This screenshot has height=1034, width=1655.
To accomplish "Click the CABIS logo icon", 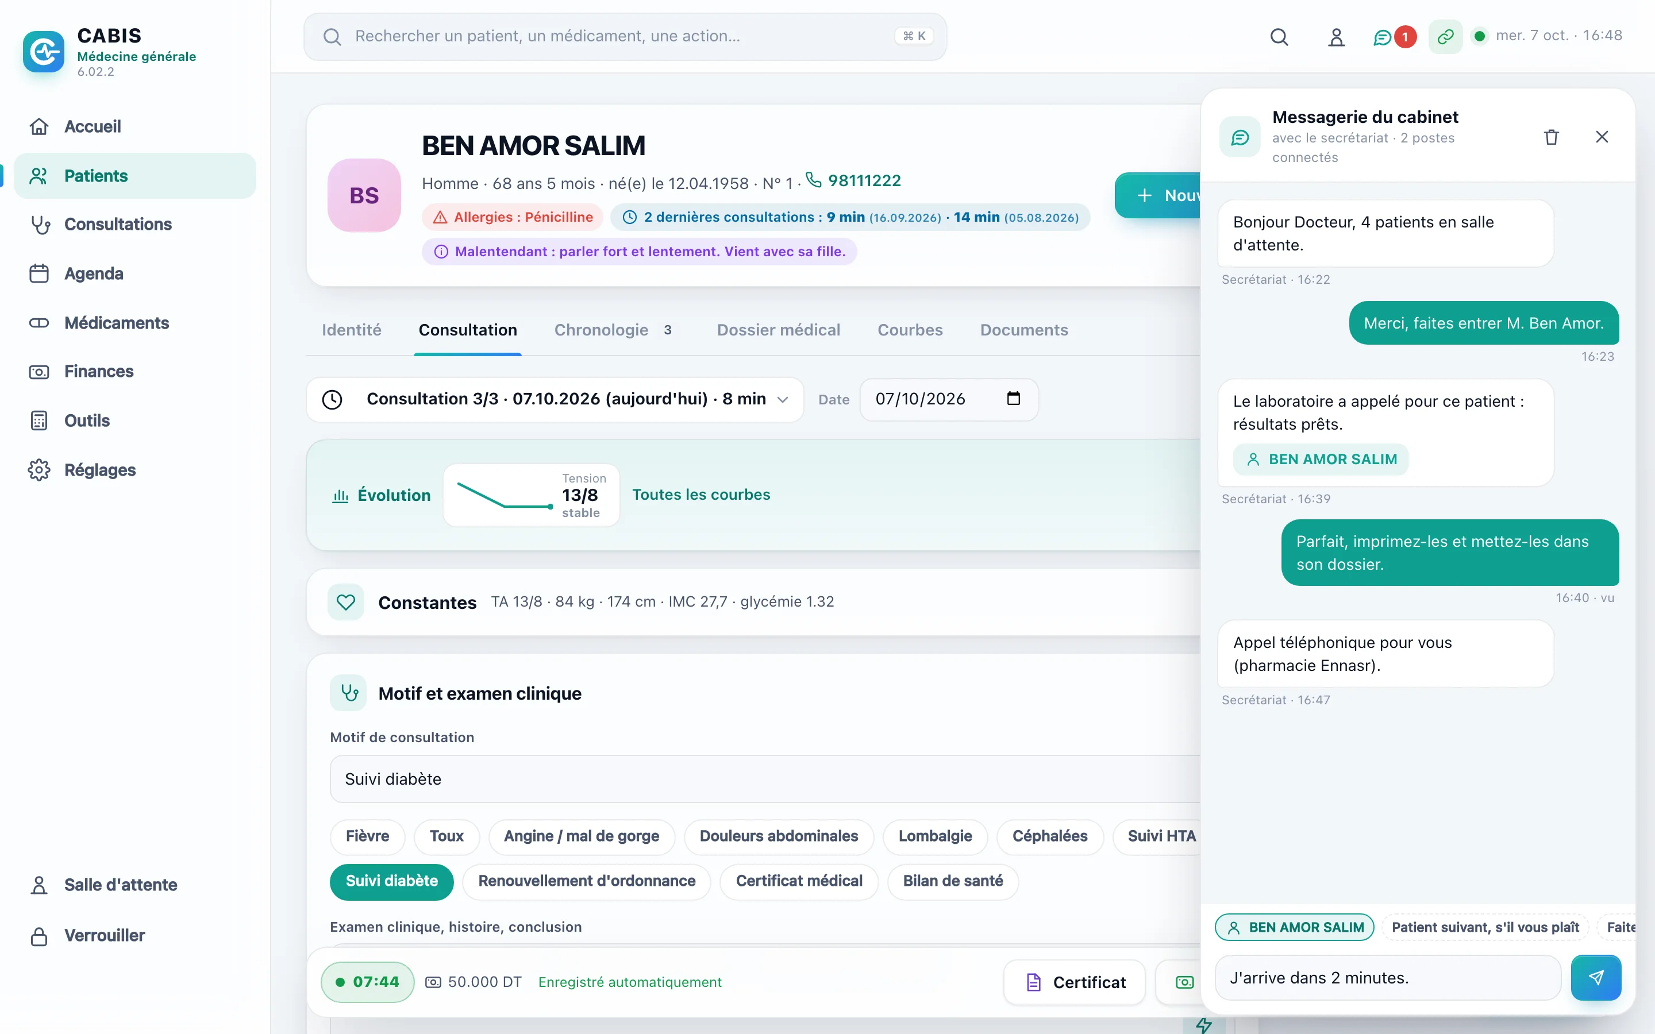I will [x=44, y=51].
